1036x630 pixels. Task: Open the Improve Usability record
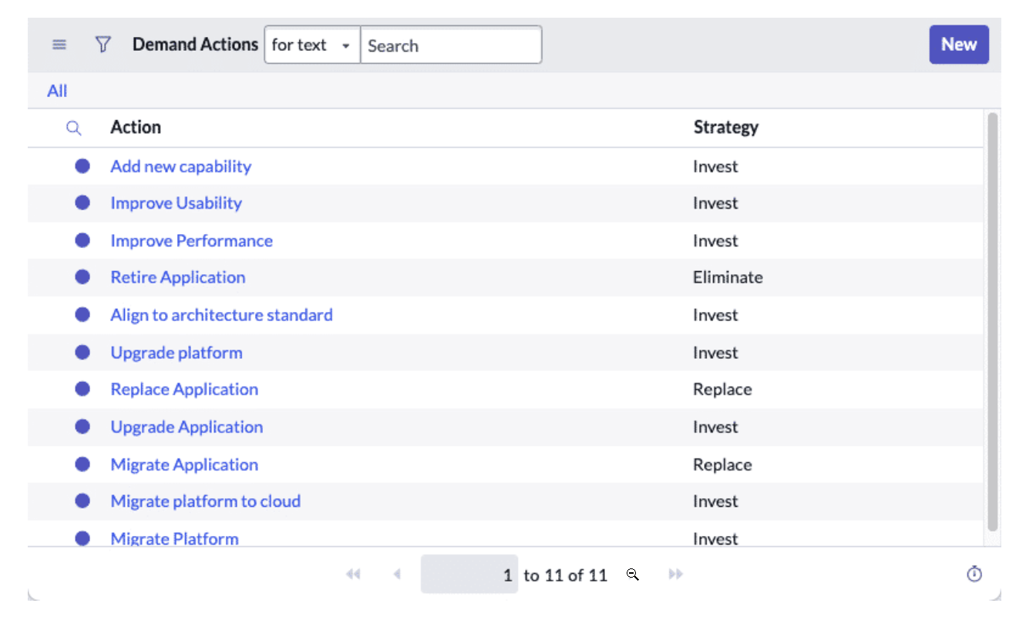[176, 203]
